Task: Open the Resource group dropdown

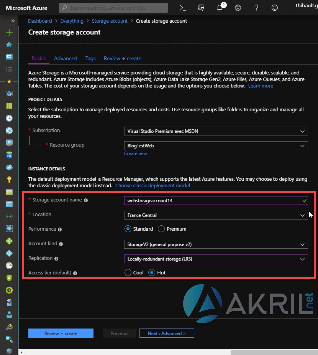Action: pyautogui.click(x=216, y=145)
